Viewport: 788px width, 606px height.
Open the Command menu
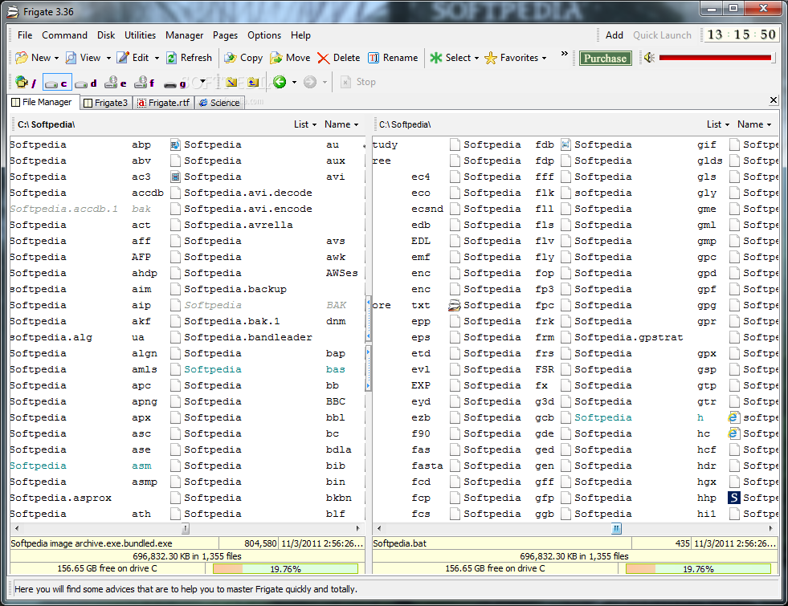[x=64, y=35]
